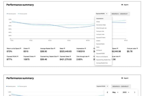This screenshot has width=144, height=96.
Task: Open the May month dropdown in calendar
Action: tap(115, 92)
